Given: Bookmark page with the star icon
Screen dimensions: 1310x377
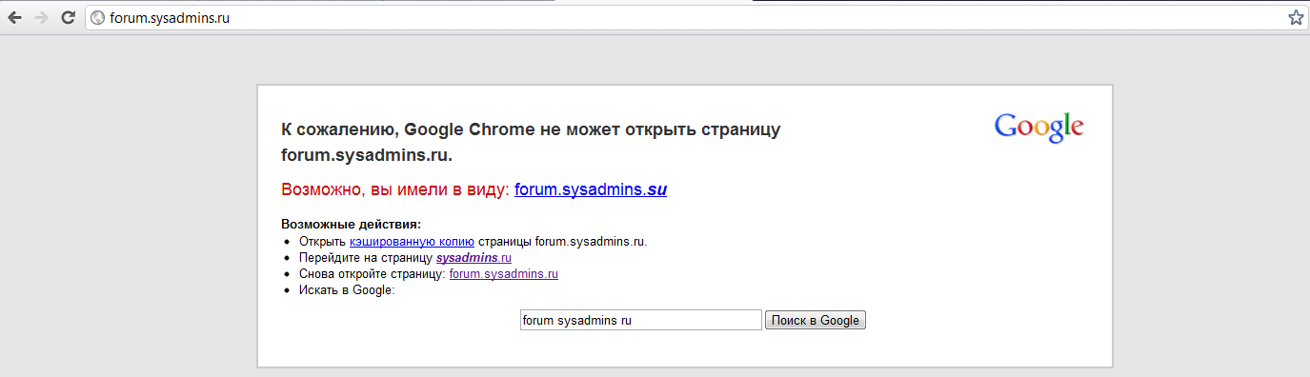Looking at the screenshot, I should coord(1295,17).
